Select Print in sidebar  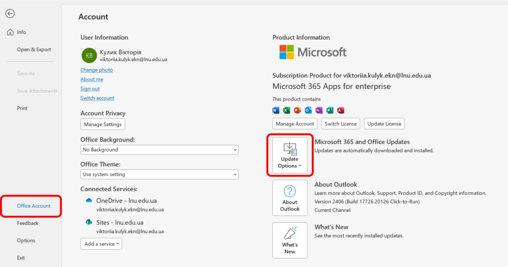[x=22, y=108]
